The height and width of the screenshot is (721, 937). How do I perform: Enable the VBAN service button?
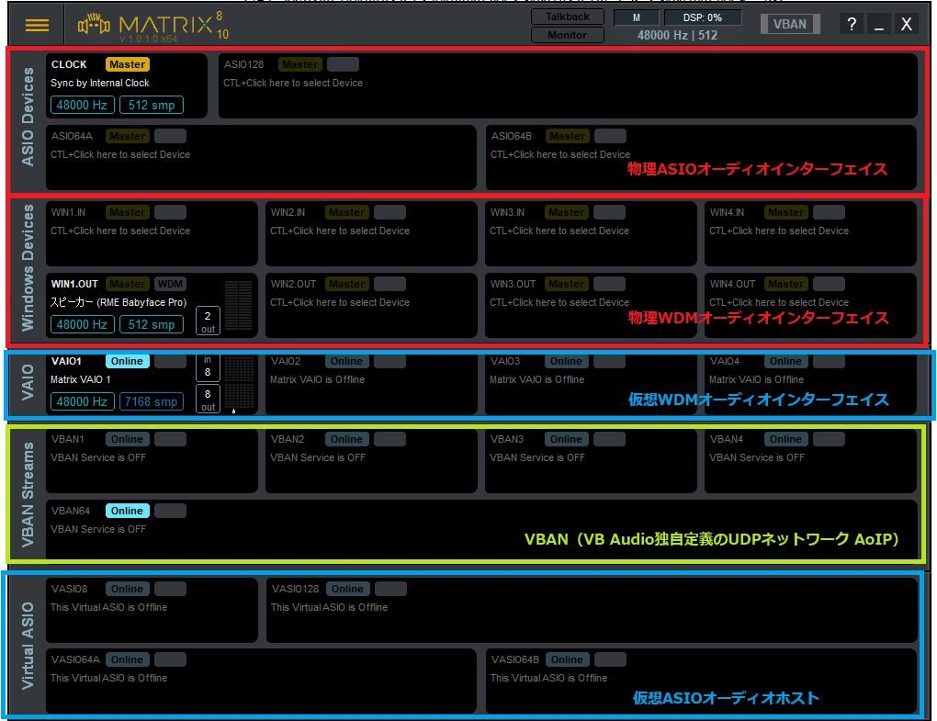click(790, 23)
